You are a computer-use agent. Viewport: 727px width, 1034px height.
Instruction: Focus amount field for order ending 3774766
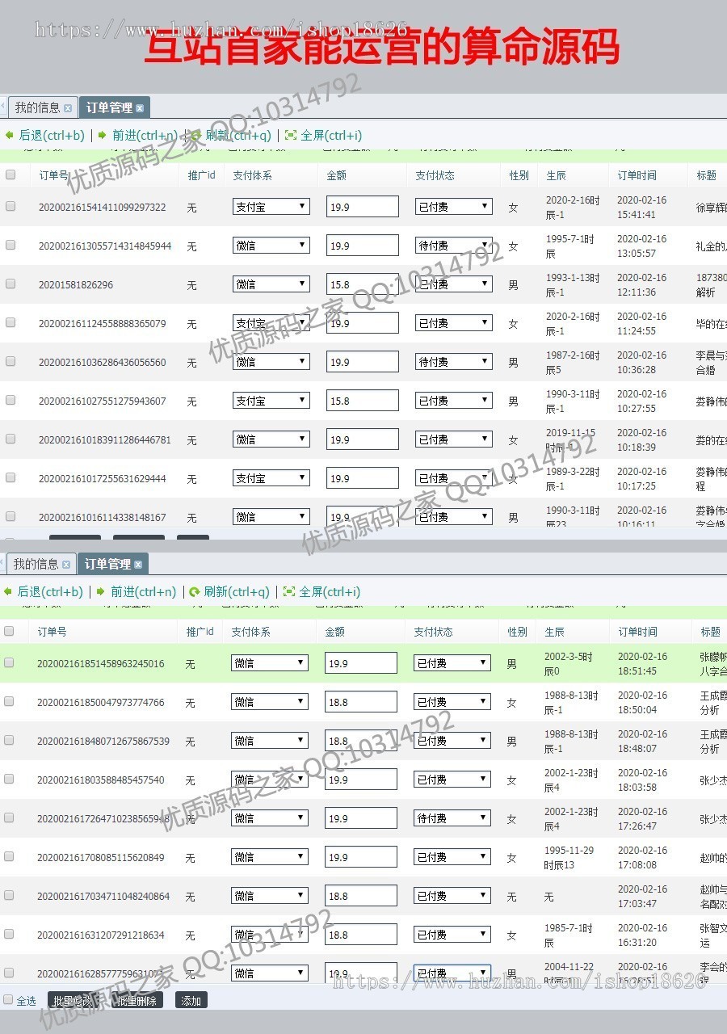pyautogui.click(x=360, y=702)
